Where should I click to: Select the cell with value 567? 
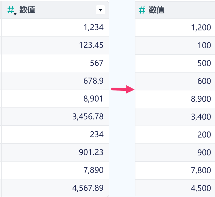pyautogui.click(x=55, y=63)
